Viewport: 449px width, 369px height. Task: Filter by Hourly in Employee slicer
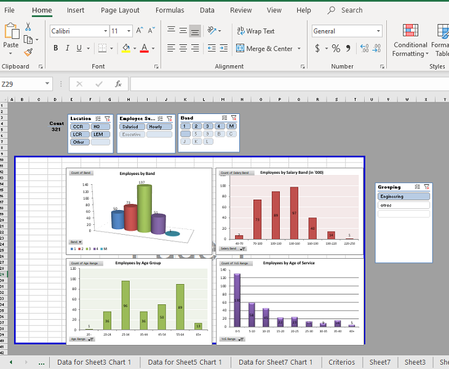[x=156, y=127]
